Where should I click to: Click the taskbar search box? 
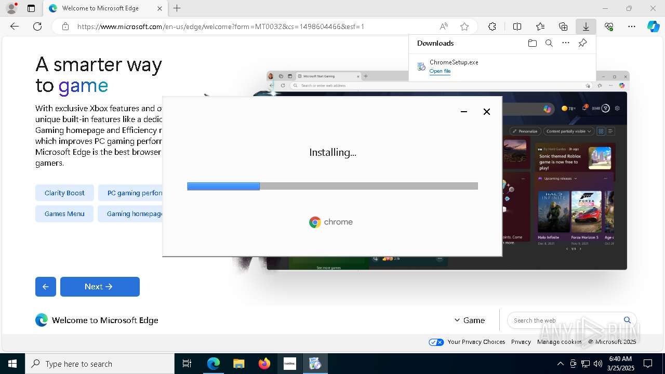[100, 364]
